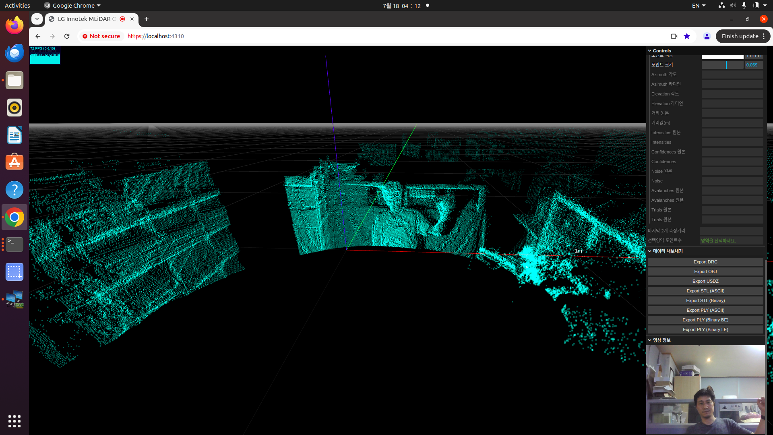
Task: Select Export USDZ option
Action: tap(705, 281)
